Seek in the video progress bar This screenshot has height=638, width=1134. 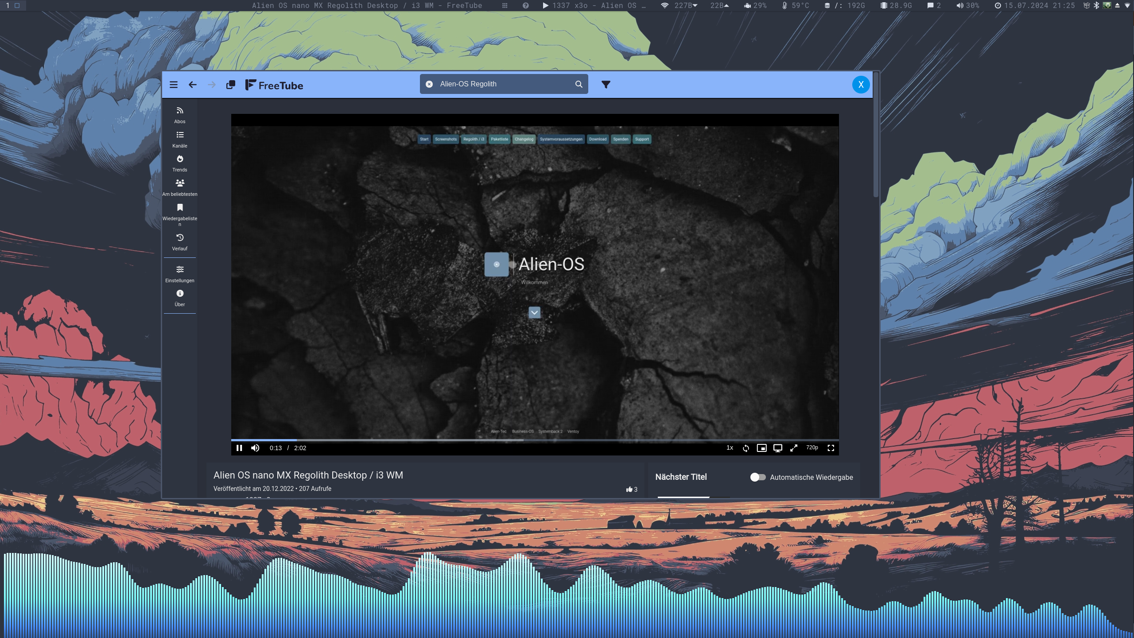click(x=535, y=440)
